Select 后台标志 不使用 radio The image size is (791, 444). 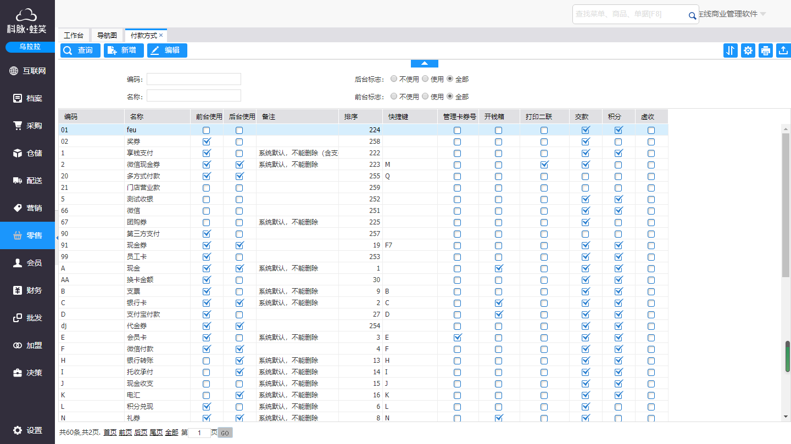click(393, 79)
